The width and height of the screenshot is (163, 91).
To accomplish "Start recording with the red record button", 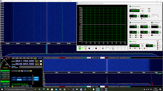I will click(x=13, y=71).
